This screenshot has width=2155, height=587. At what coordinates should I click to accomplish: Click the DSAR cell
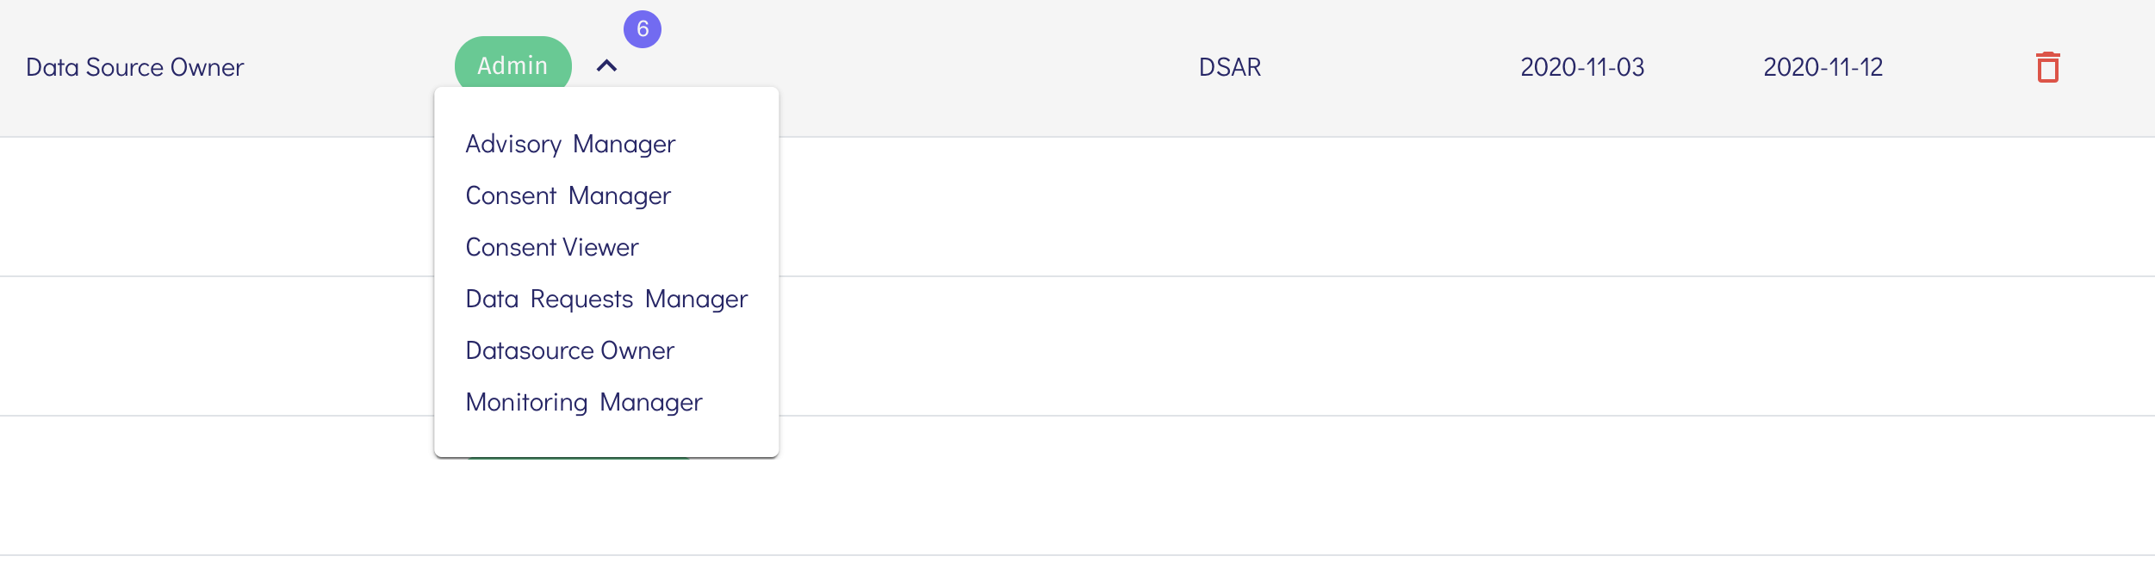coord(1230,67)
